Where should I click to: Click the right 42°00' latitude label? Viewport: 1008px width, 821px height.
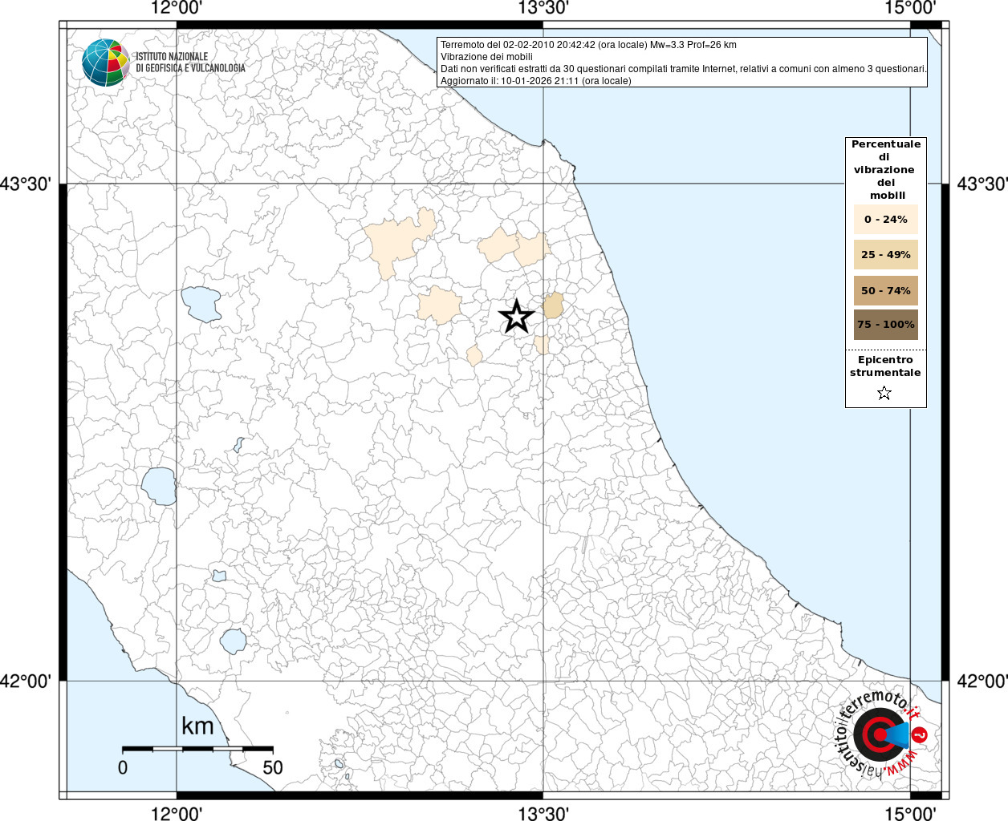pyautogui.click(x=982, y=681)
